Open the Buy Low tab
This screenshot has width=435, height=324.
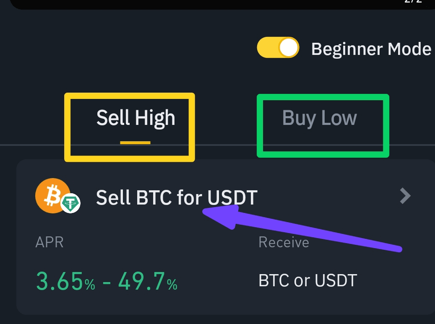[320, 118]
